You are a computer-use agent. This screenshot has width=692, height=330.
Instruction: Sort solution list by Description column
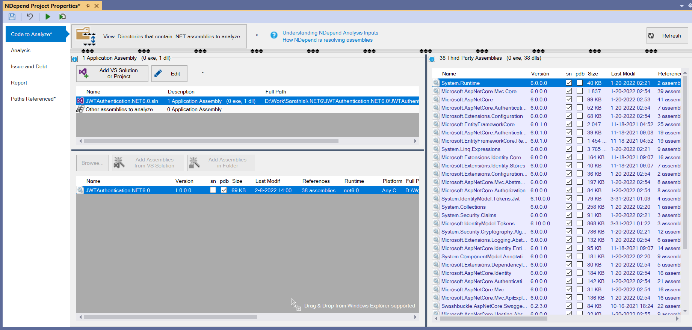click(x=181, y=92)
